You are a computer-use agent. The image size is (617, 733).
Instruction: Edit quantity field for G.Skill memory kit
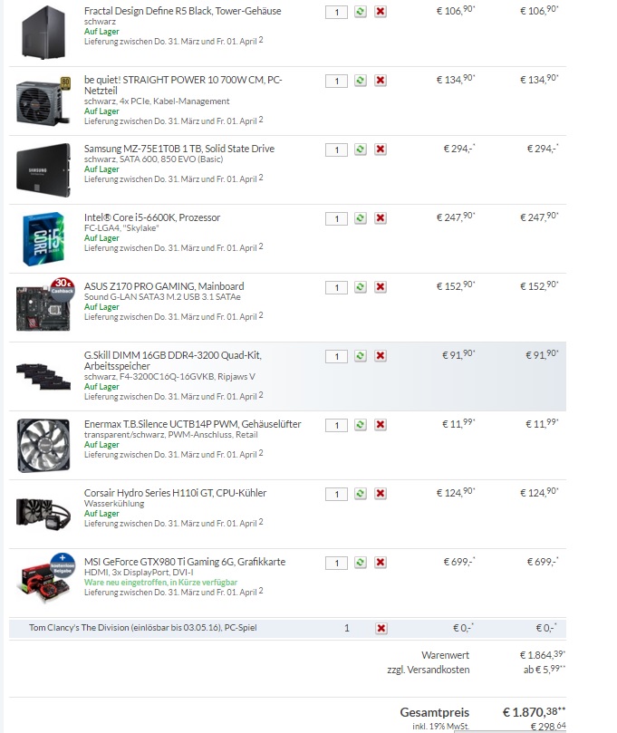click(336, 357)
